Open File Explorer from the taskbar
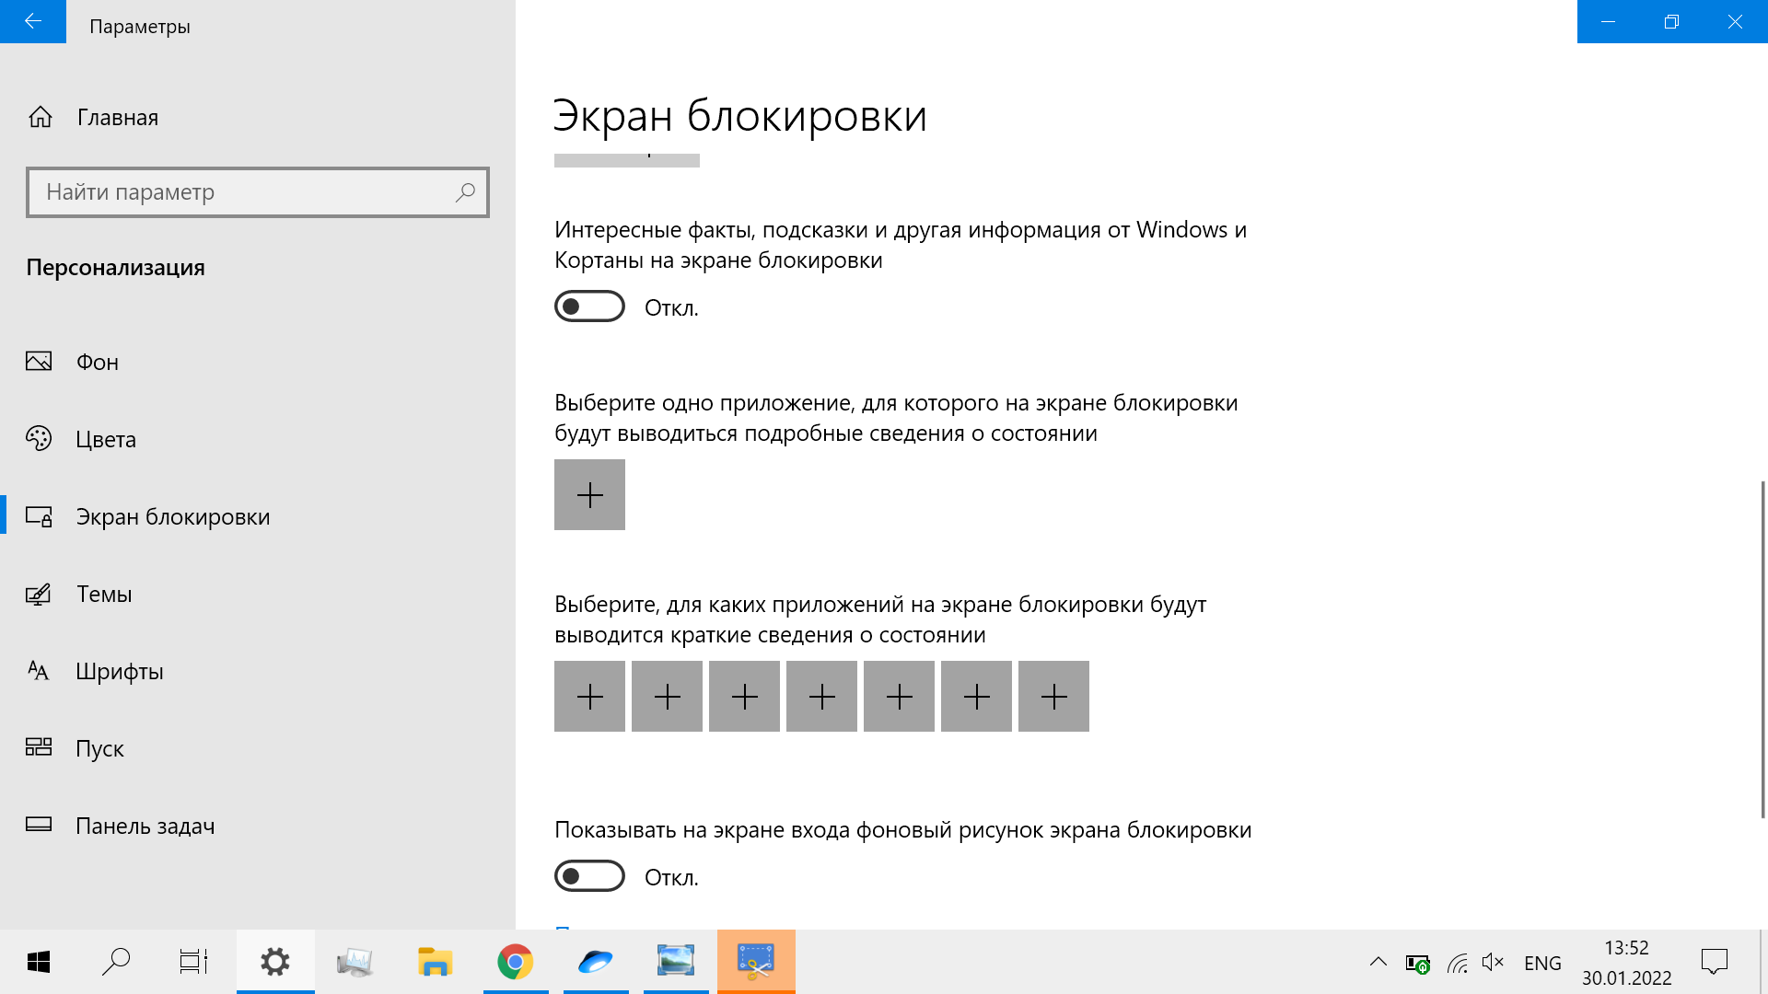This screenshot has height=994, width=1768. pyautogui.click(x=435, y=962)
